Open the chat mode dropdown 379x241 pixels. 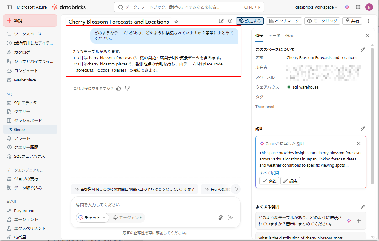93,218
